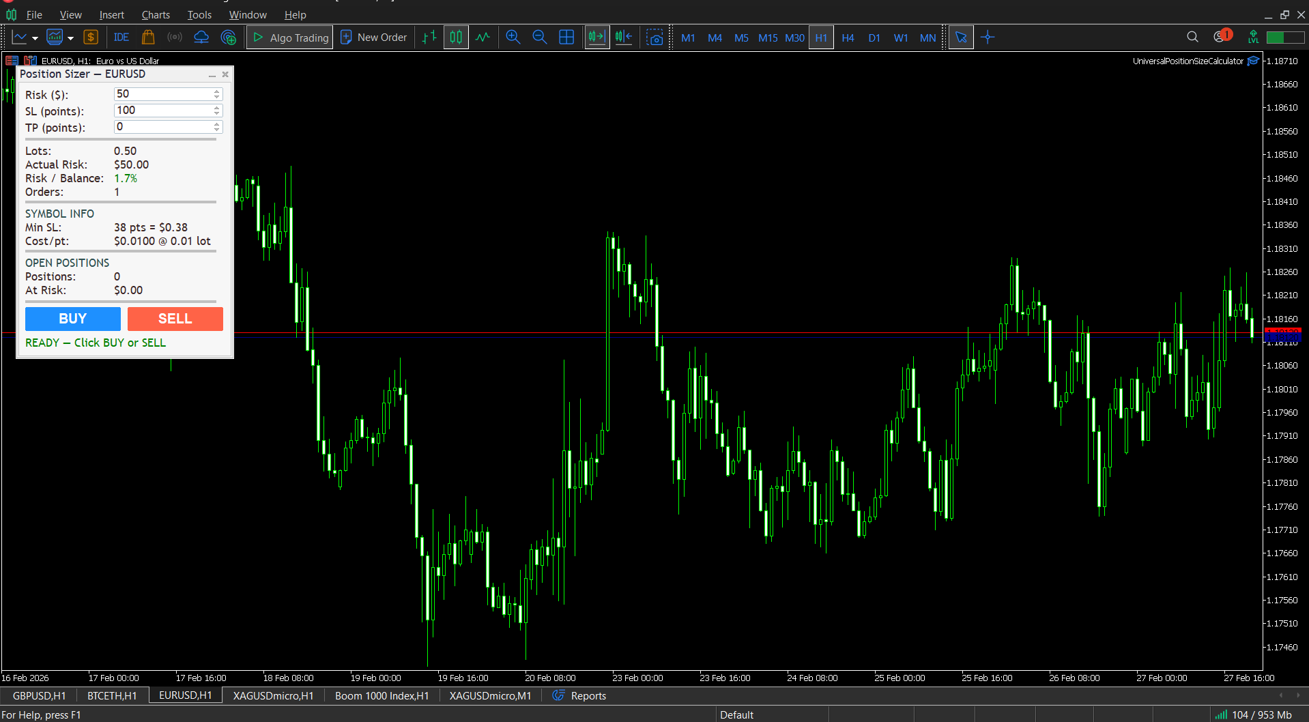The width and height of the screenshot is (1309, 722).
Task: Open the Market shopping bag icon
Action: 148,38
